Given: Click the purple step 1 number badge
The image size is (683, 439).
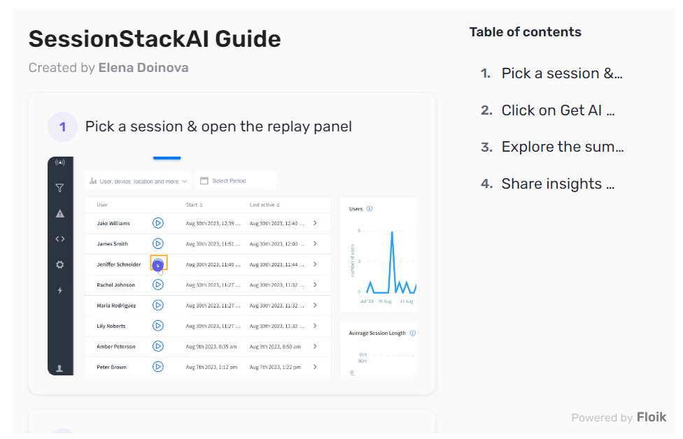Looking at the screenshot, I should click(62, 127).
